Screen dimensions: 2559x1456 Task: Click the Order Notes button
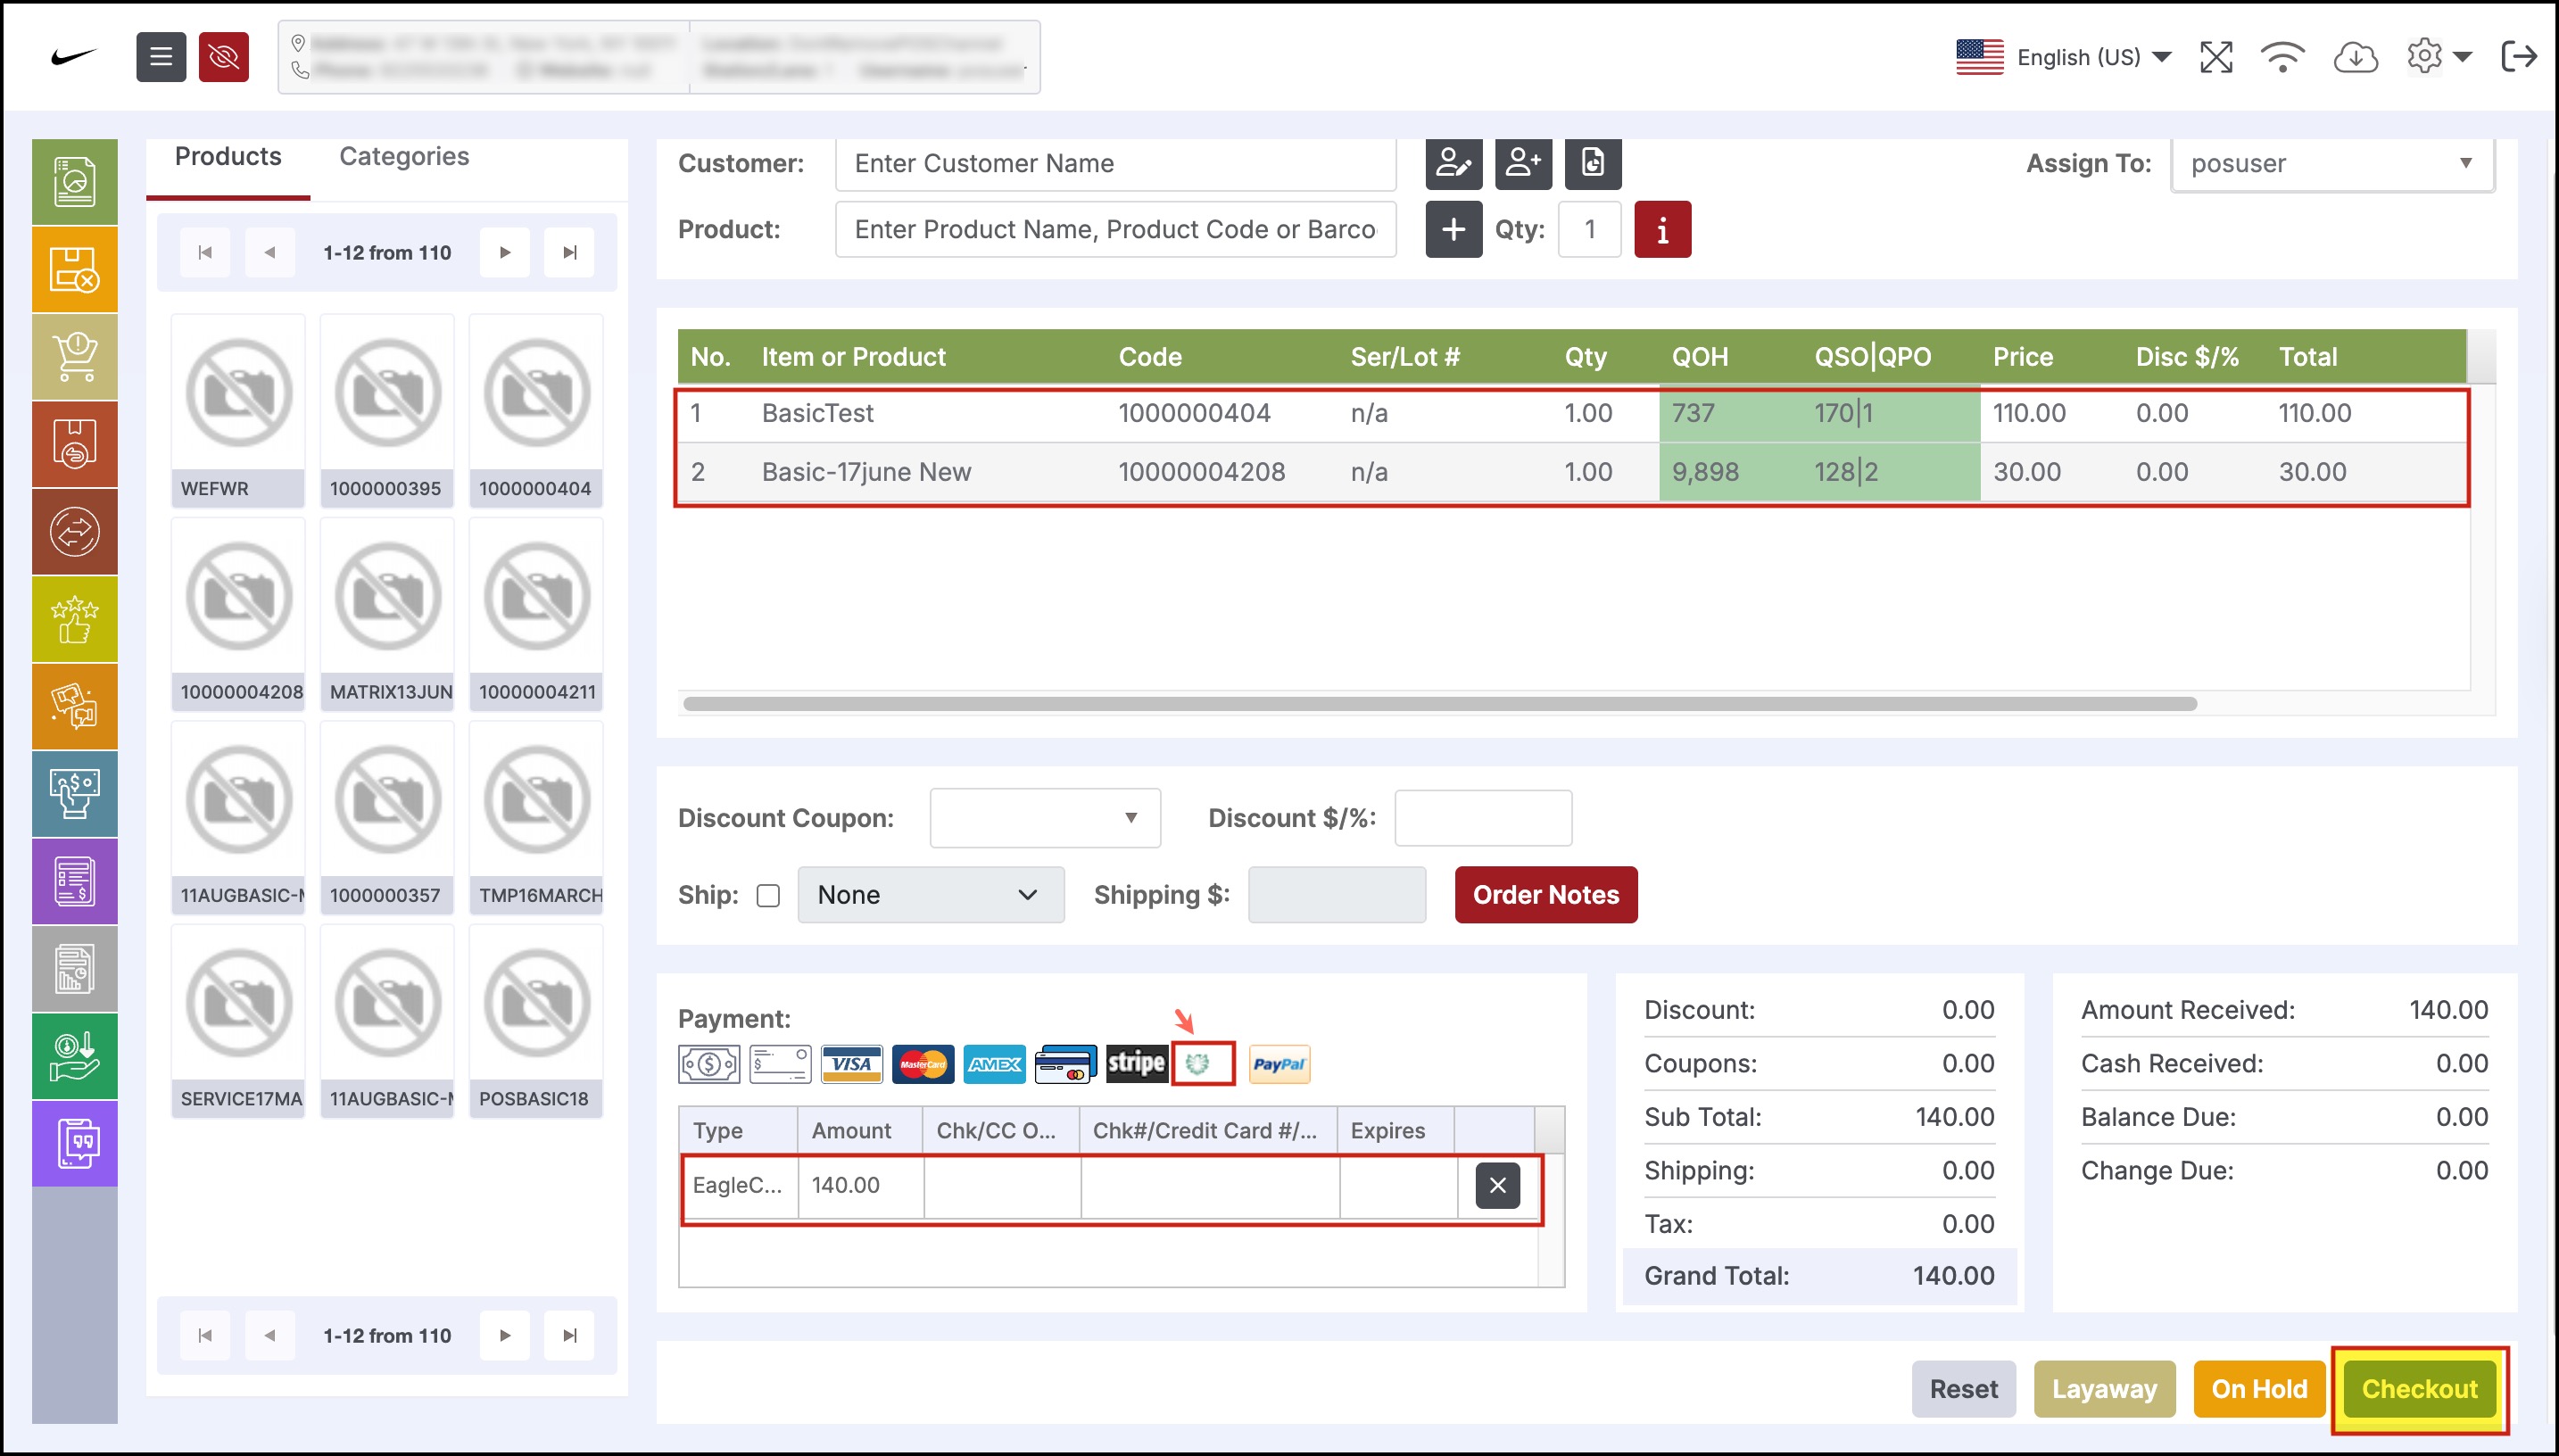pos(1545,895)
